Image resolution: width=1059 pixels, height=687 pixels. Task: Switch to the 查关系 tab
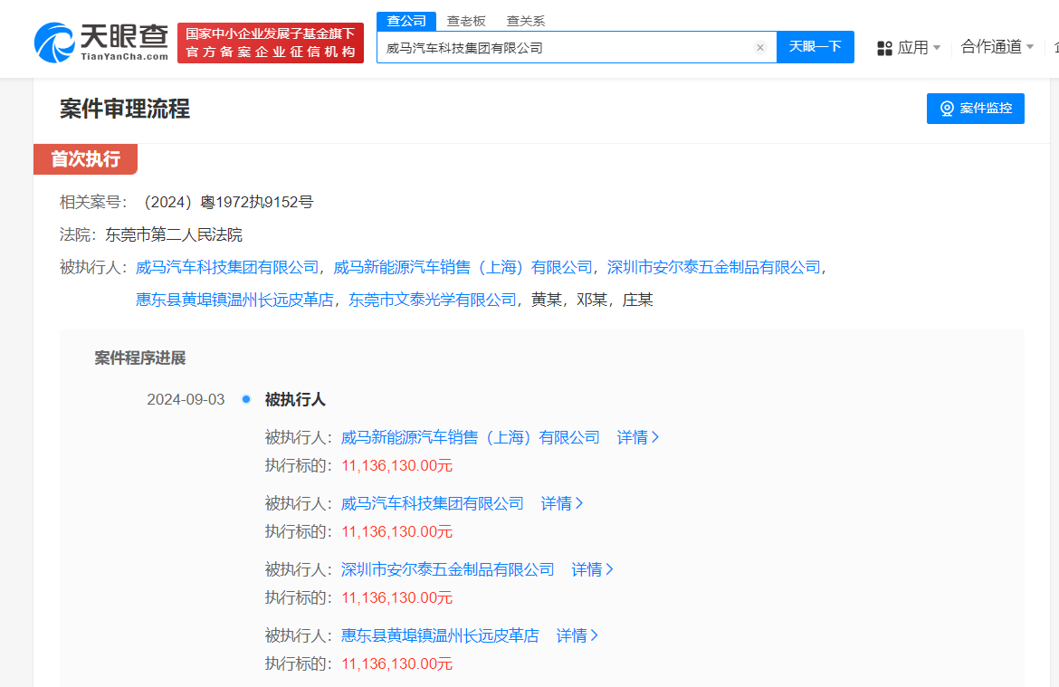pyautogui.click(x=526, y=20)
